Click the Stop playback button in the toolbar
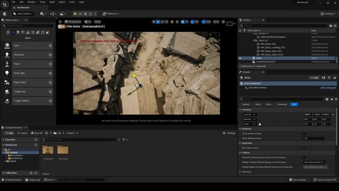The width and height of the screenshot is (339, 191). click(x=85, y=14)
